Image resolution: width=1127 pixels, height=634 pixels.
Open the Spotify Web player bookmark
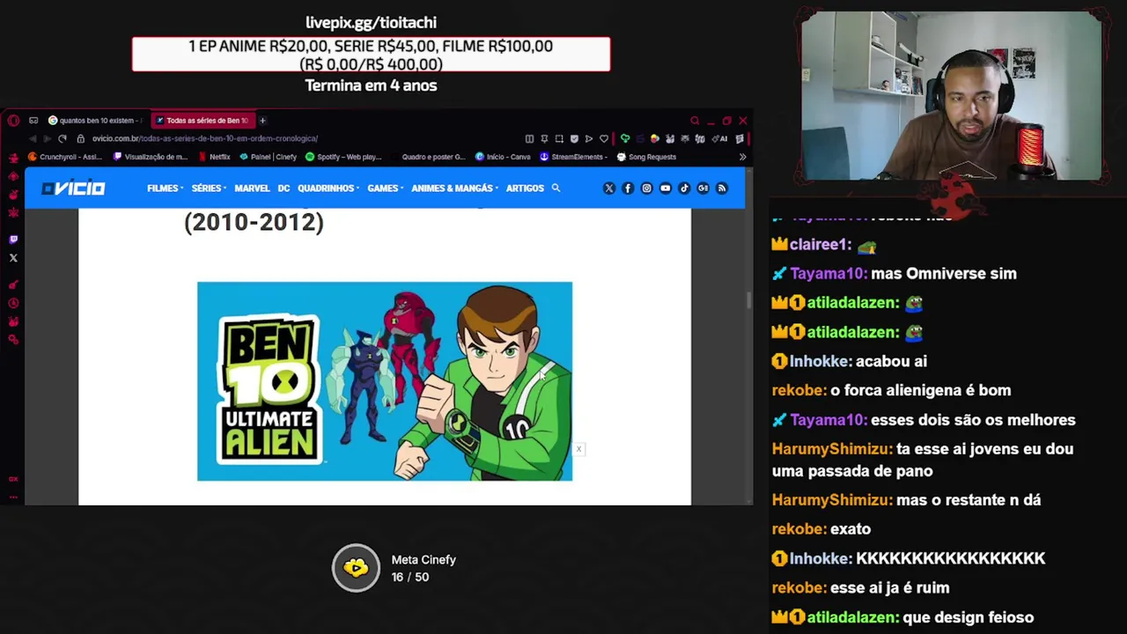343,157
